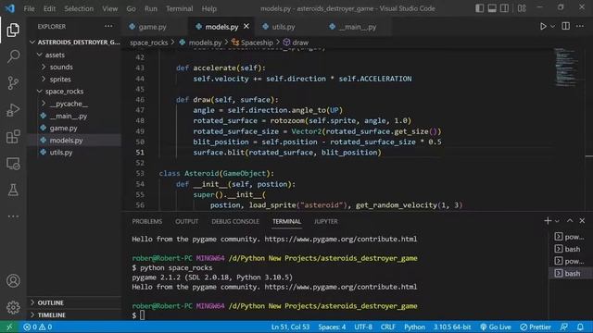Image resolution: width=593 pixels, height=333 pixels.
Task: Open the Selection menu
Action: click(79, 8)
